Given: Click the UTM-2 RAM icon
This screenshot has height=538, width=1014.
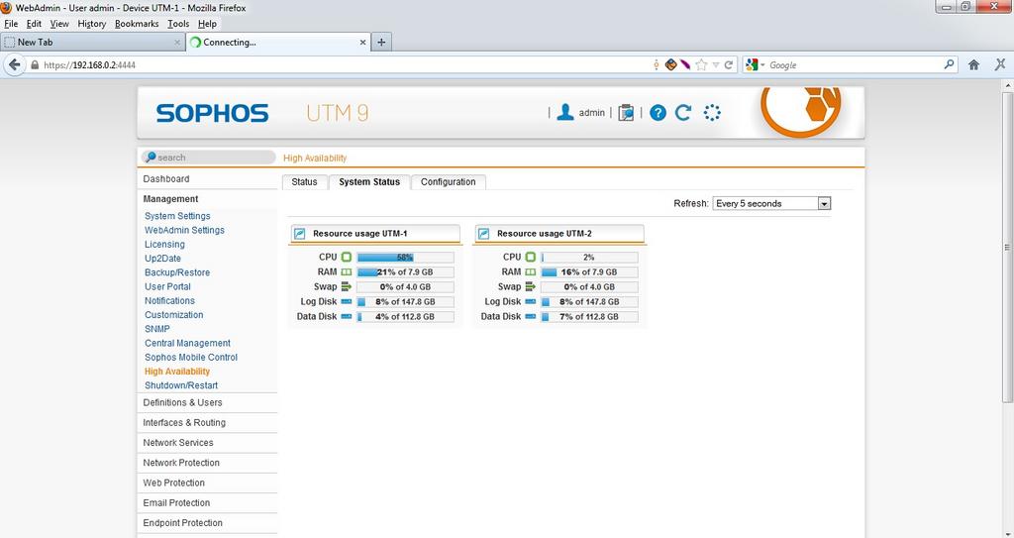Looking at the screenshot, I should [531, 271].
